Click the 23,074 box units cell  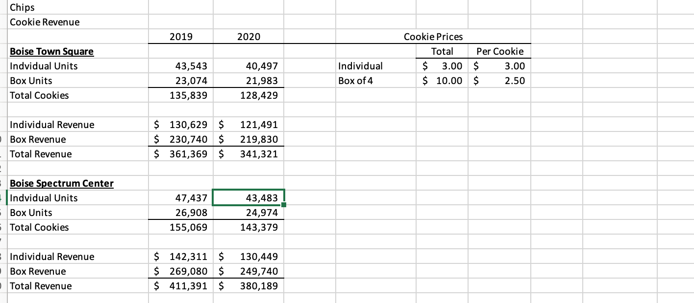pyautogui.click(x=180, y=81)
